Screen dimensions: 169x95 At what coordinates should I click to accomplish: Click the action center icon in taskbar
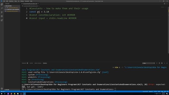(167, 94)
